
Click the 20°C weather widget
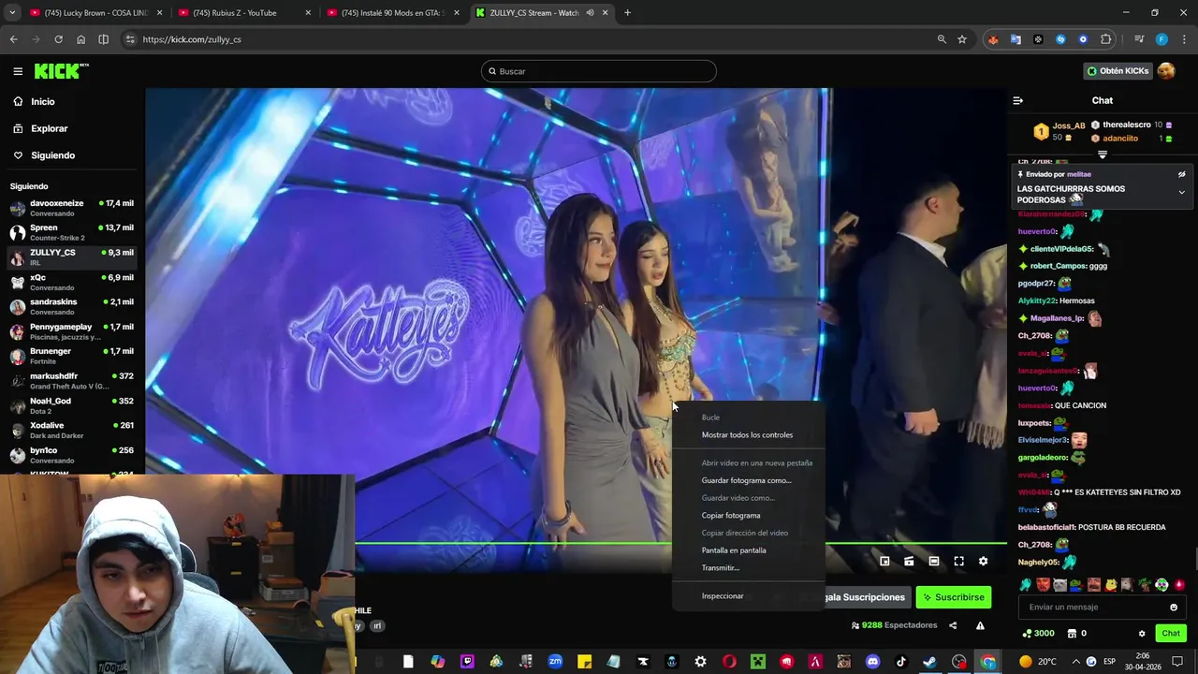(1037, 662)
